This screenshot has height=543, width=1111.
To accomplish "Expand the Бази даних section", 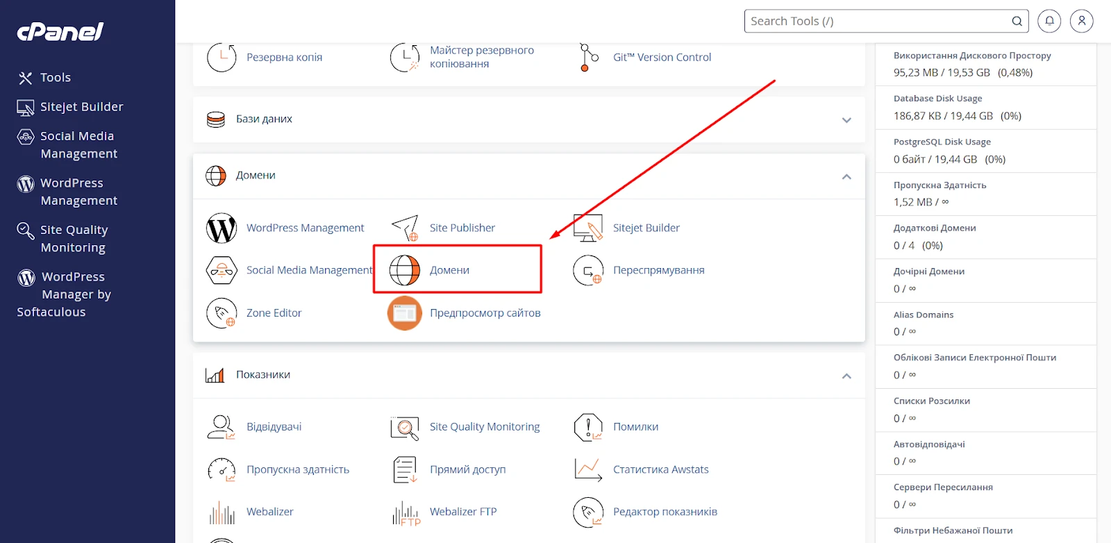I will (x=846, y=120).
